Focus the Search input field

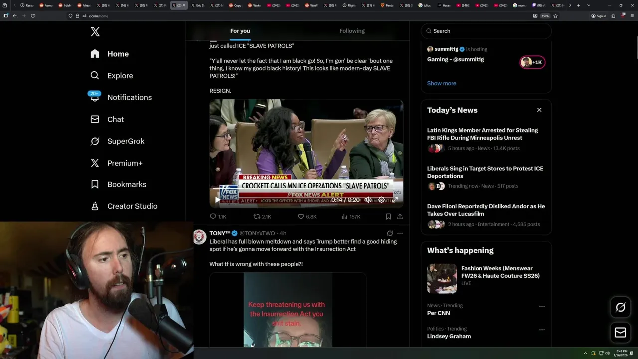click(x=486, y=31)
